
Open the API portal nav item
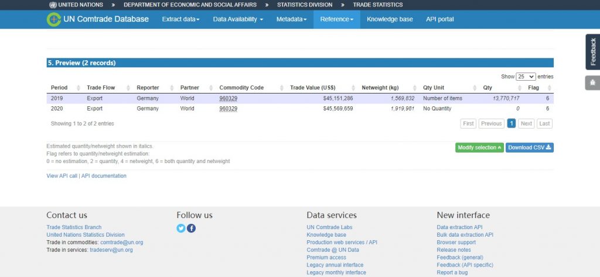(440, 19)
